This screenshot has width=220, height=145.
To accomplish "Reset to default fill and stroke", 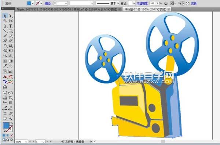I will coord(4,131).
